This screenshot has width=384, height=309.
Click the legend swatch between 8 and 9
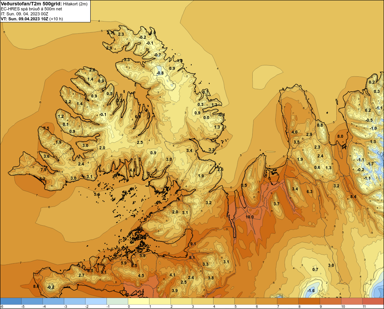pyautogui.click(x=309, y=301)
